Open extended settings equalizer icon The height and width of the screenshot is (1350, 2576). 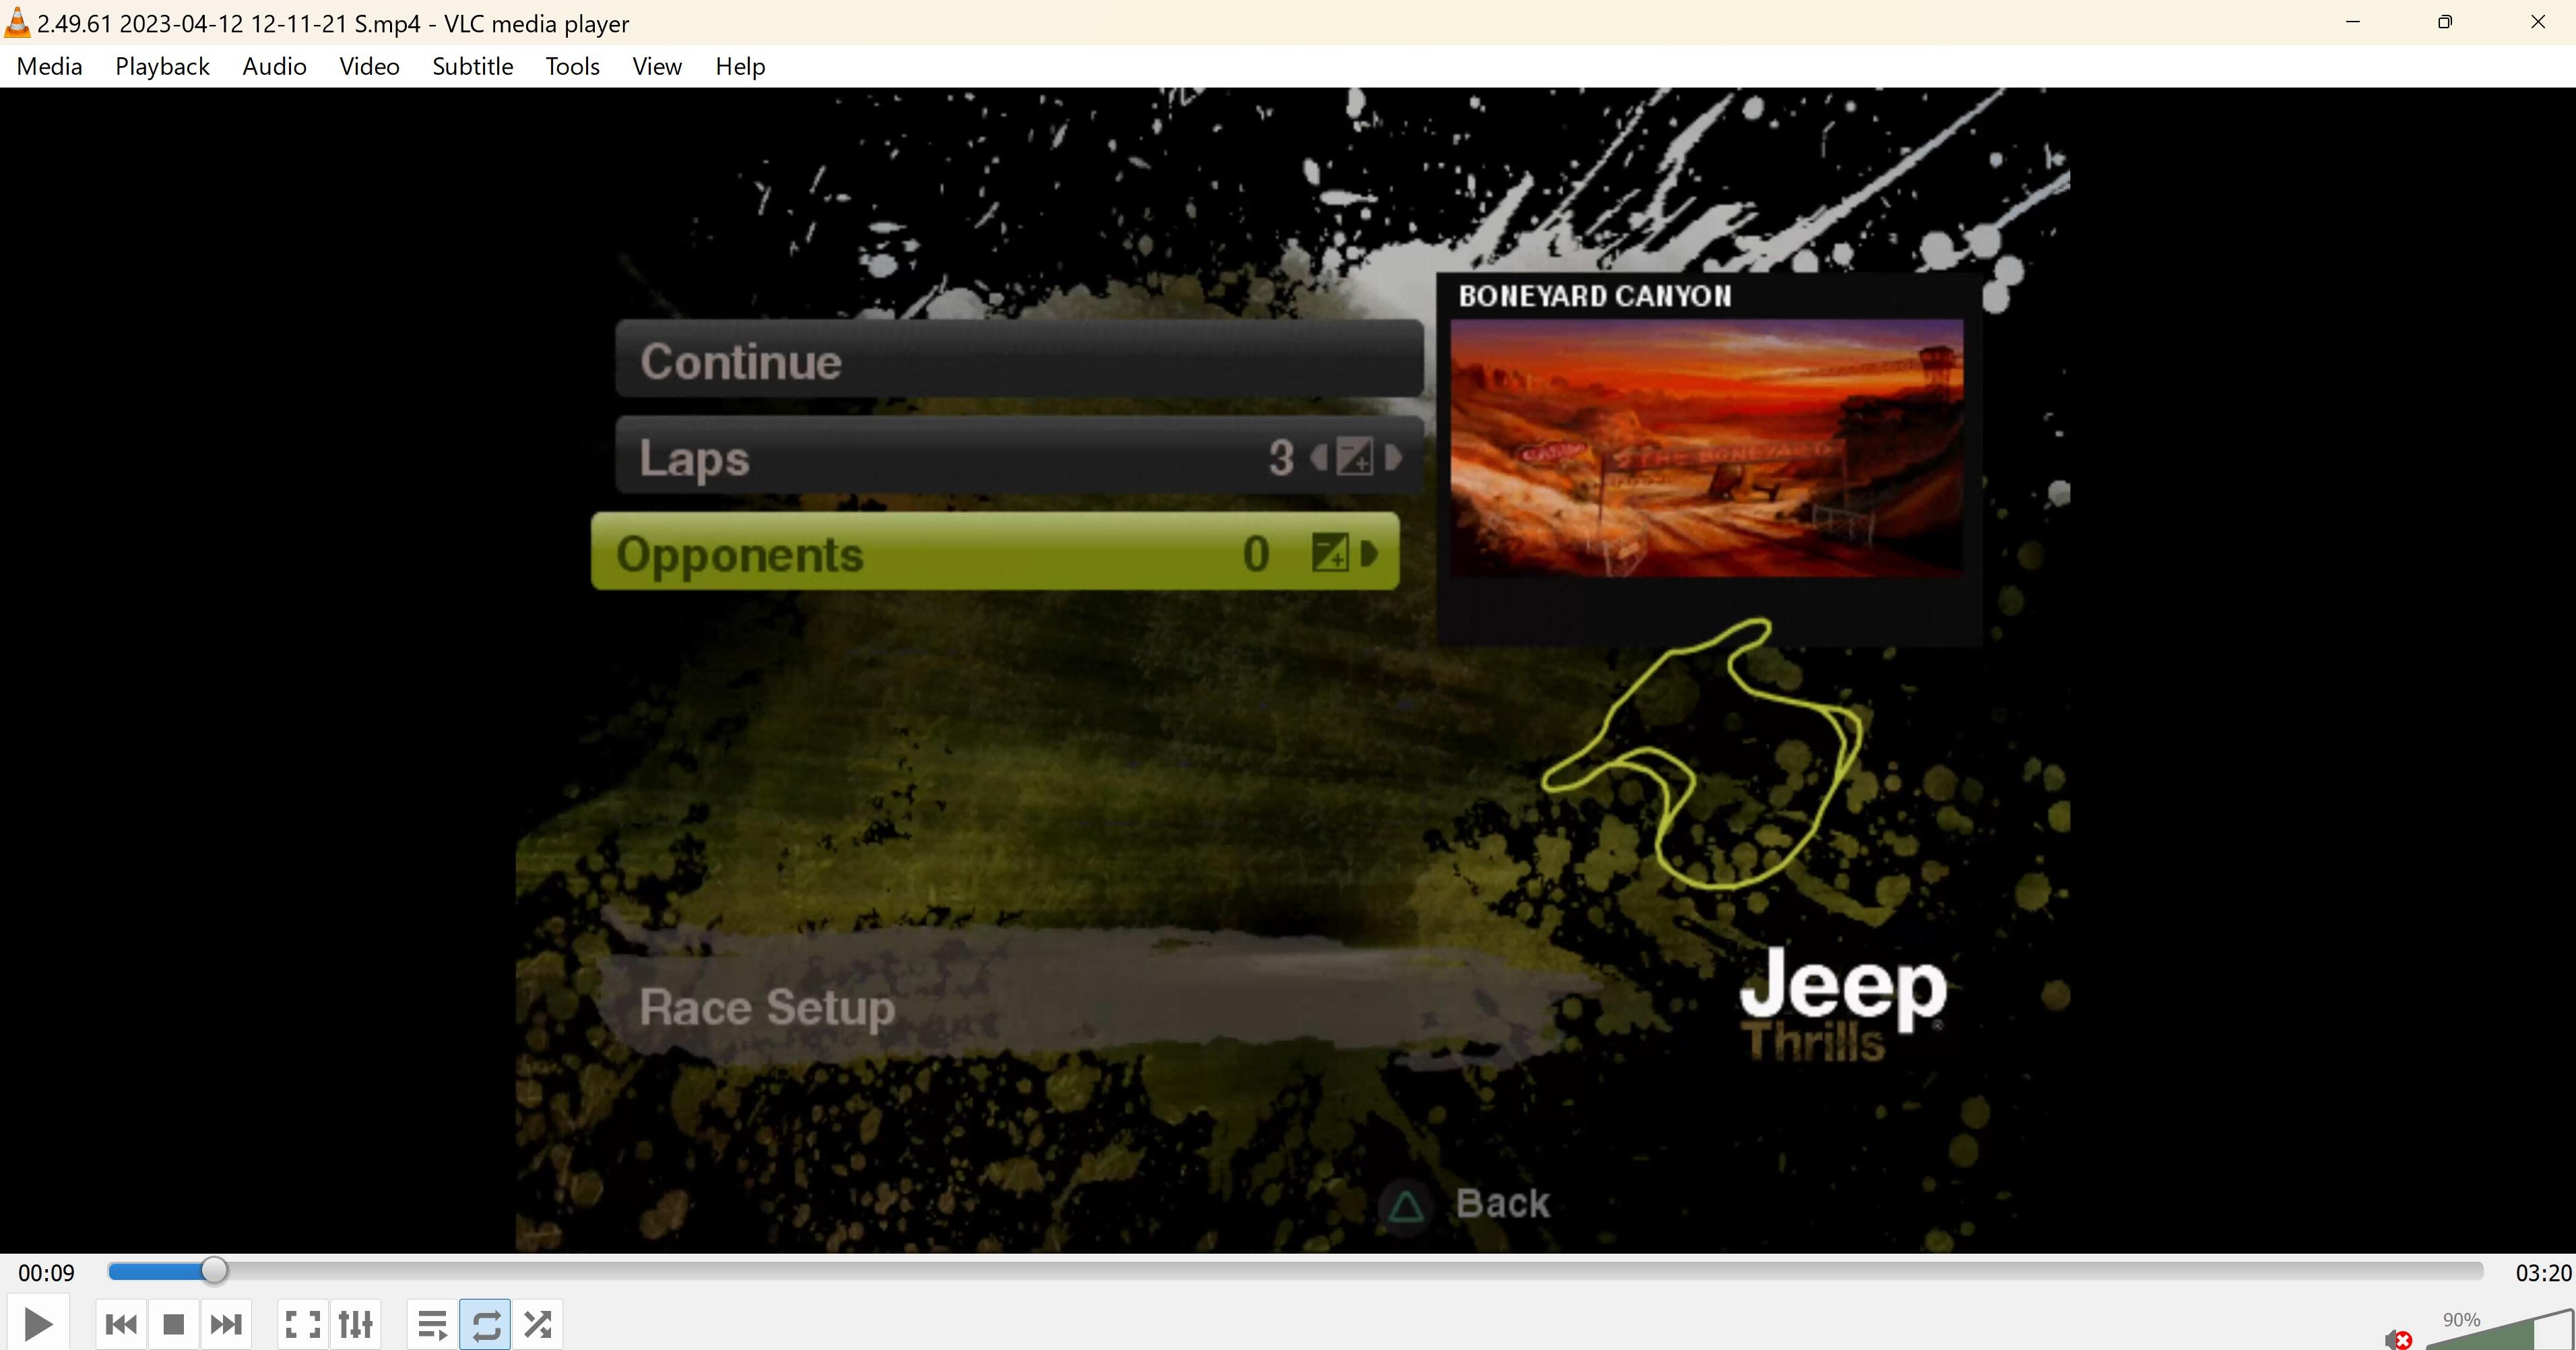click(355, 1324)
